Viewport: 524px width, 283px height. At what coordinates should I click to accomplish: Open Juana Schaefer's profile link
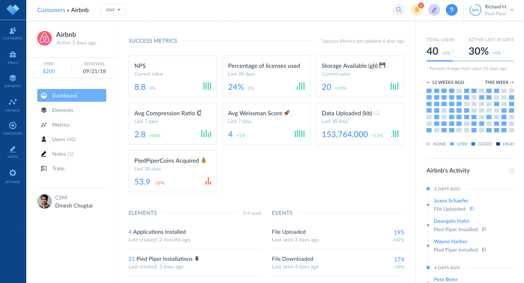[451, 201]
